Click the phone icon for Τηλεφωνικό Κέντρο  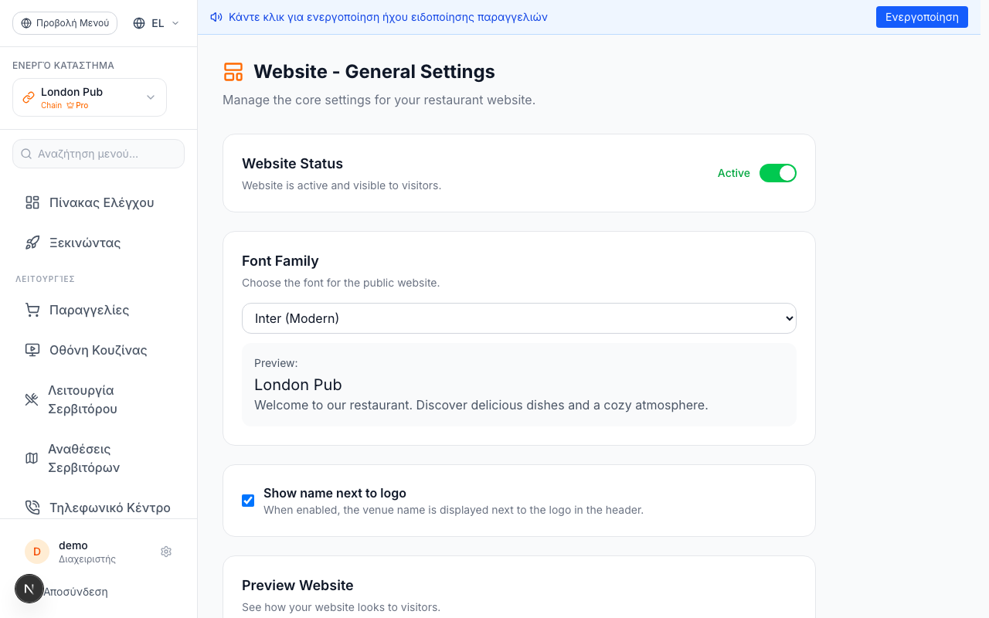(32, 508)
